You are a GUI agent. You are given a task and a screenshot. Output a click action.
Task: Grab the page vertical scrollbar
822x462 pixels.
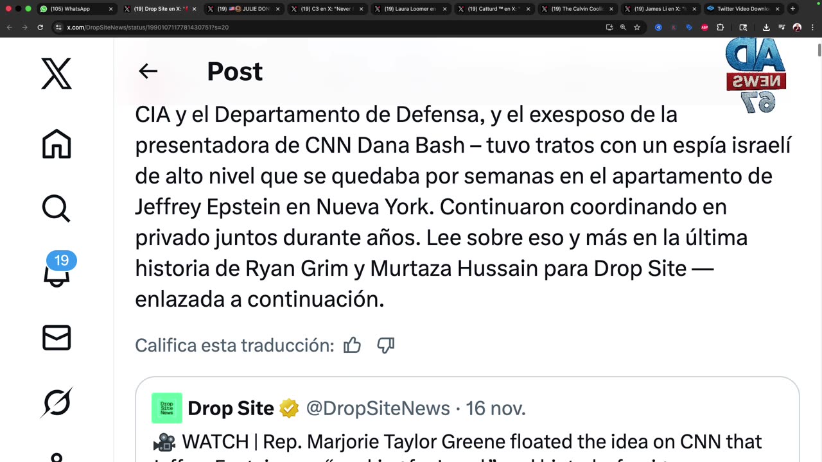[819, 50]
